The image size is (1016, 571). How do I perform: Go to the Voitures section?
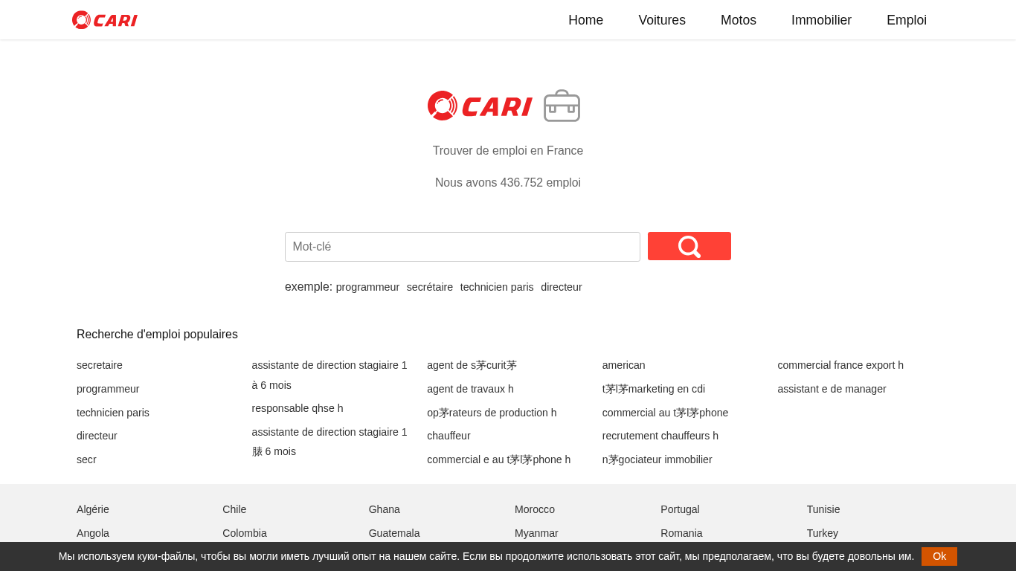click(662, 20)
